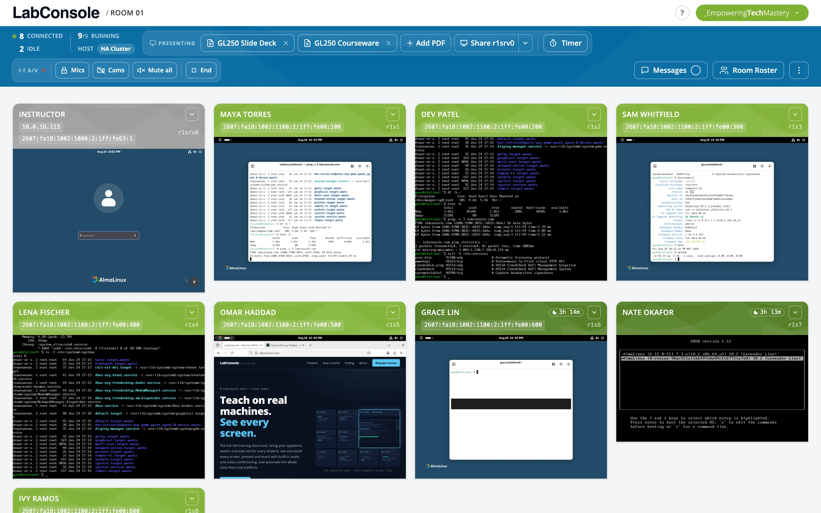The height and width of the screenshot is (513, 821).
Task: Click Lena Fischer IPv6 address chip
Action: (81, 325)
